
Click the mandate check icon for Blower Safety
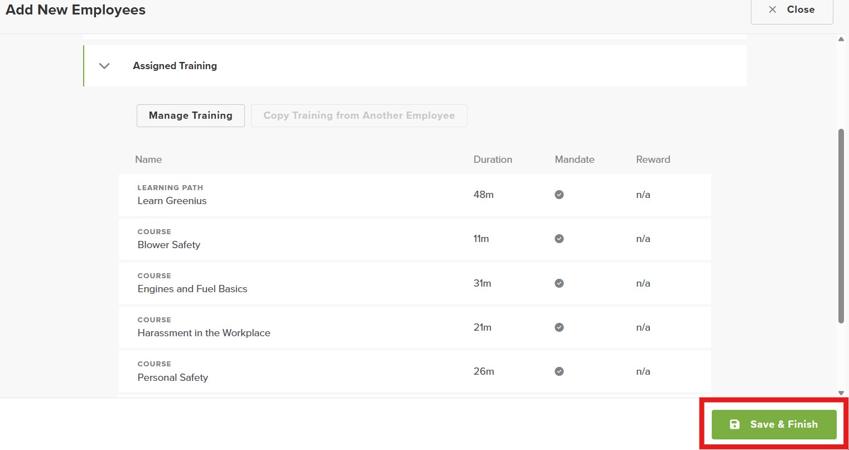pos(559,239)
